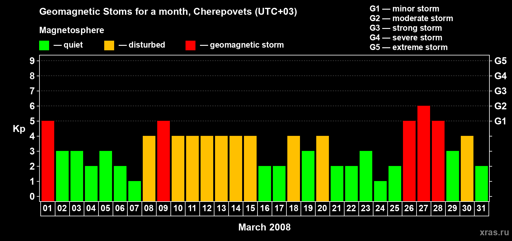
Task: Click the March 2008 caption
Action: click(x=264, y=227)
